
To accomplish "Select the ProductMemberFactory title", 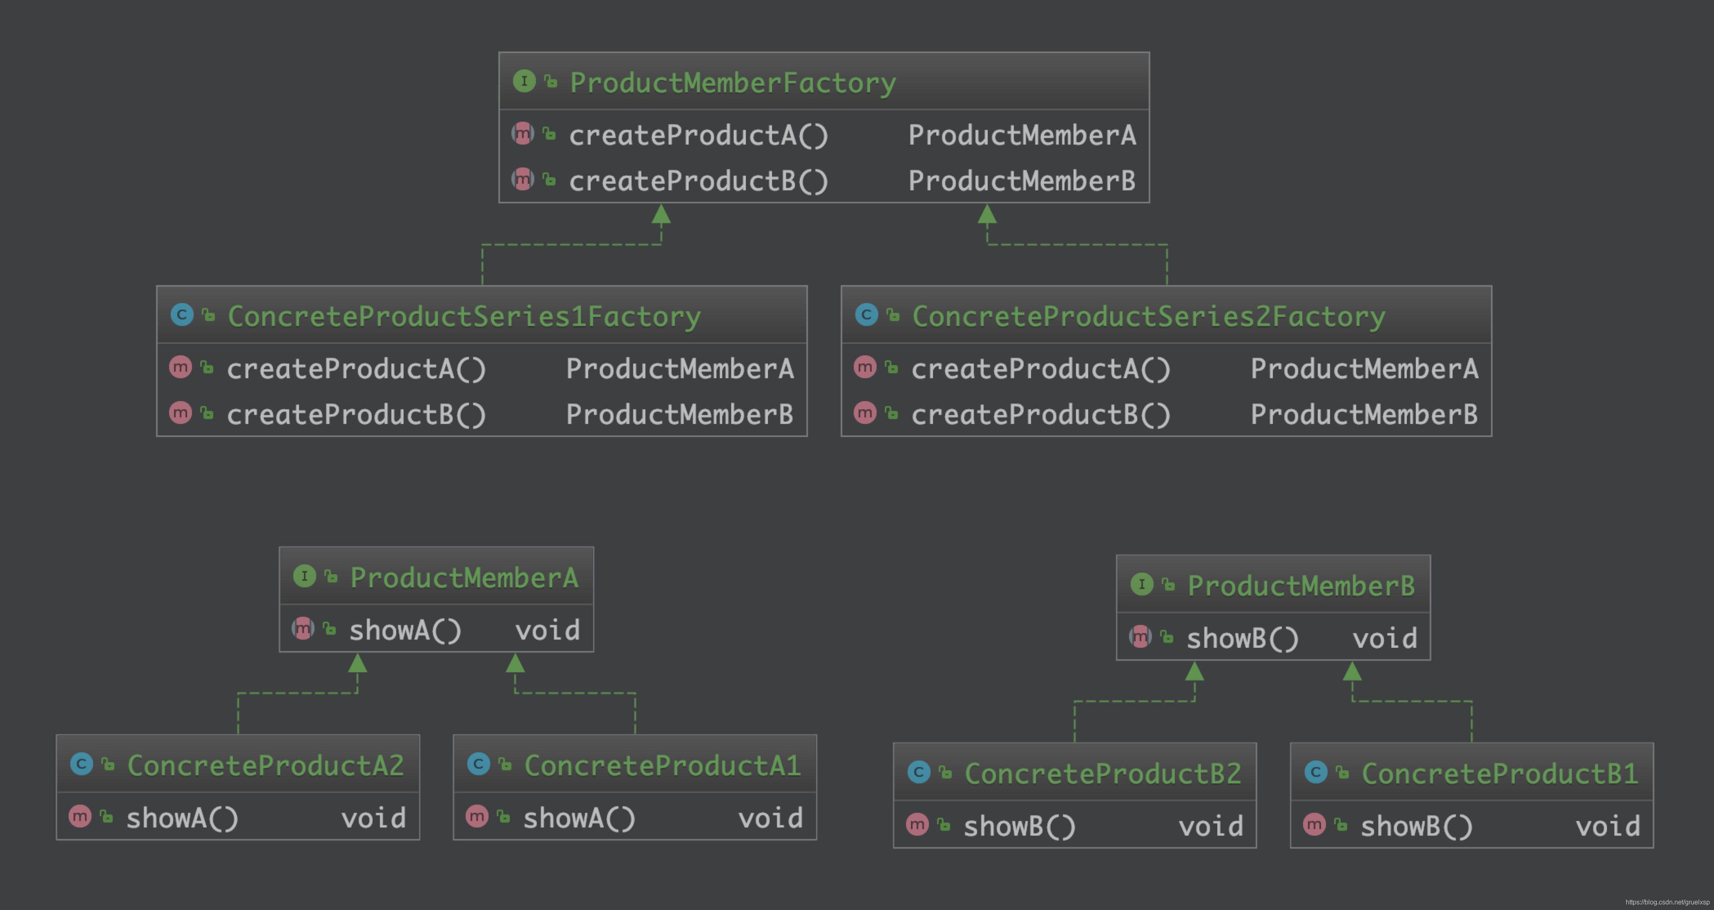I will 733,83.
